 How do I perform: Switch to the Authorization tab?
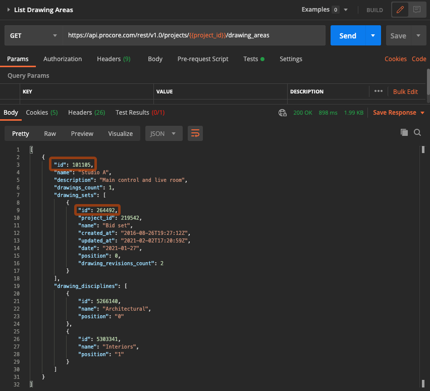pos(63,59)
